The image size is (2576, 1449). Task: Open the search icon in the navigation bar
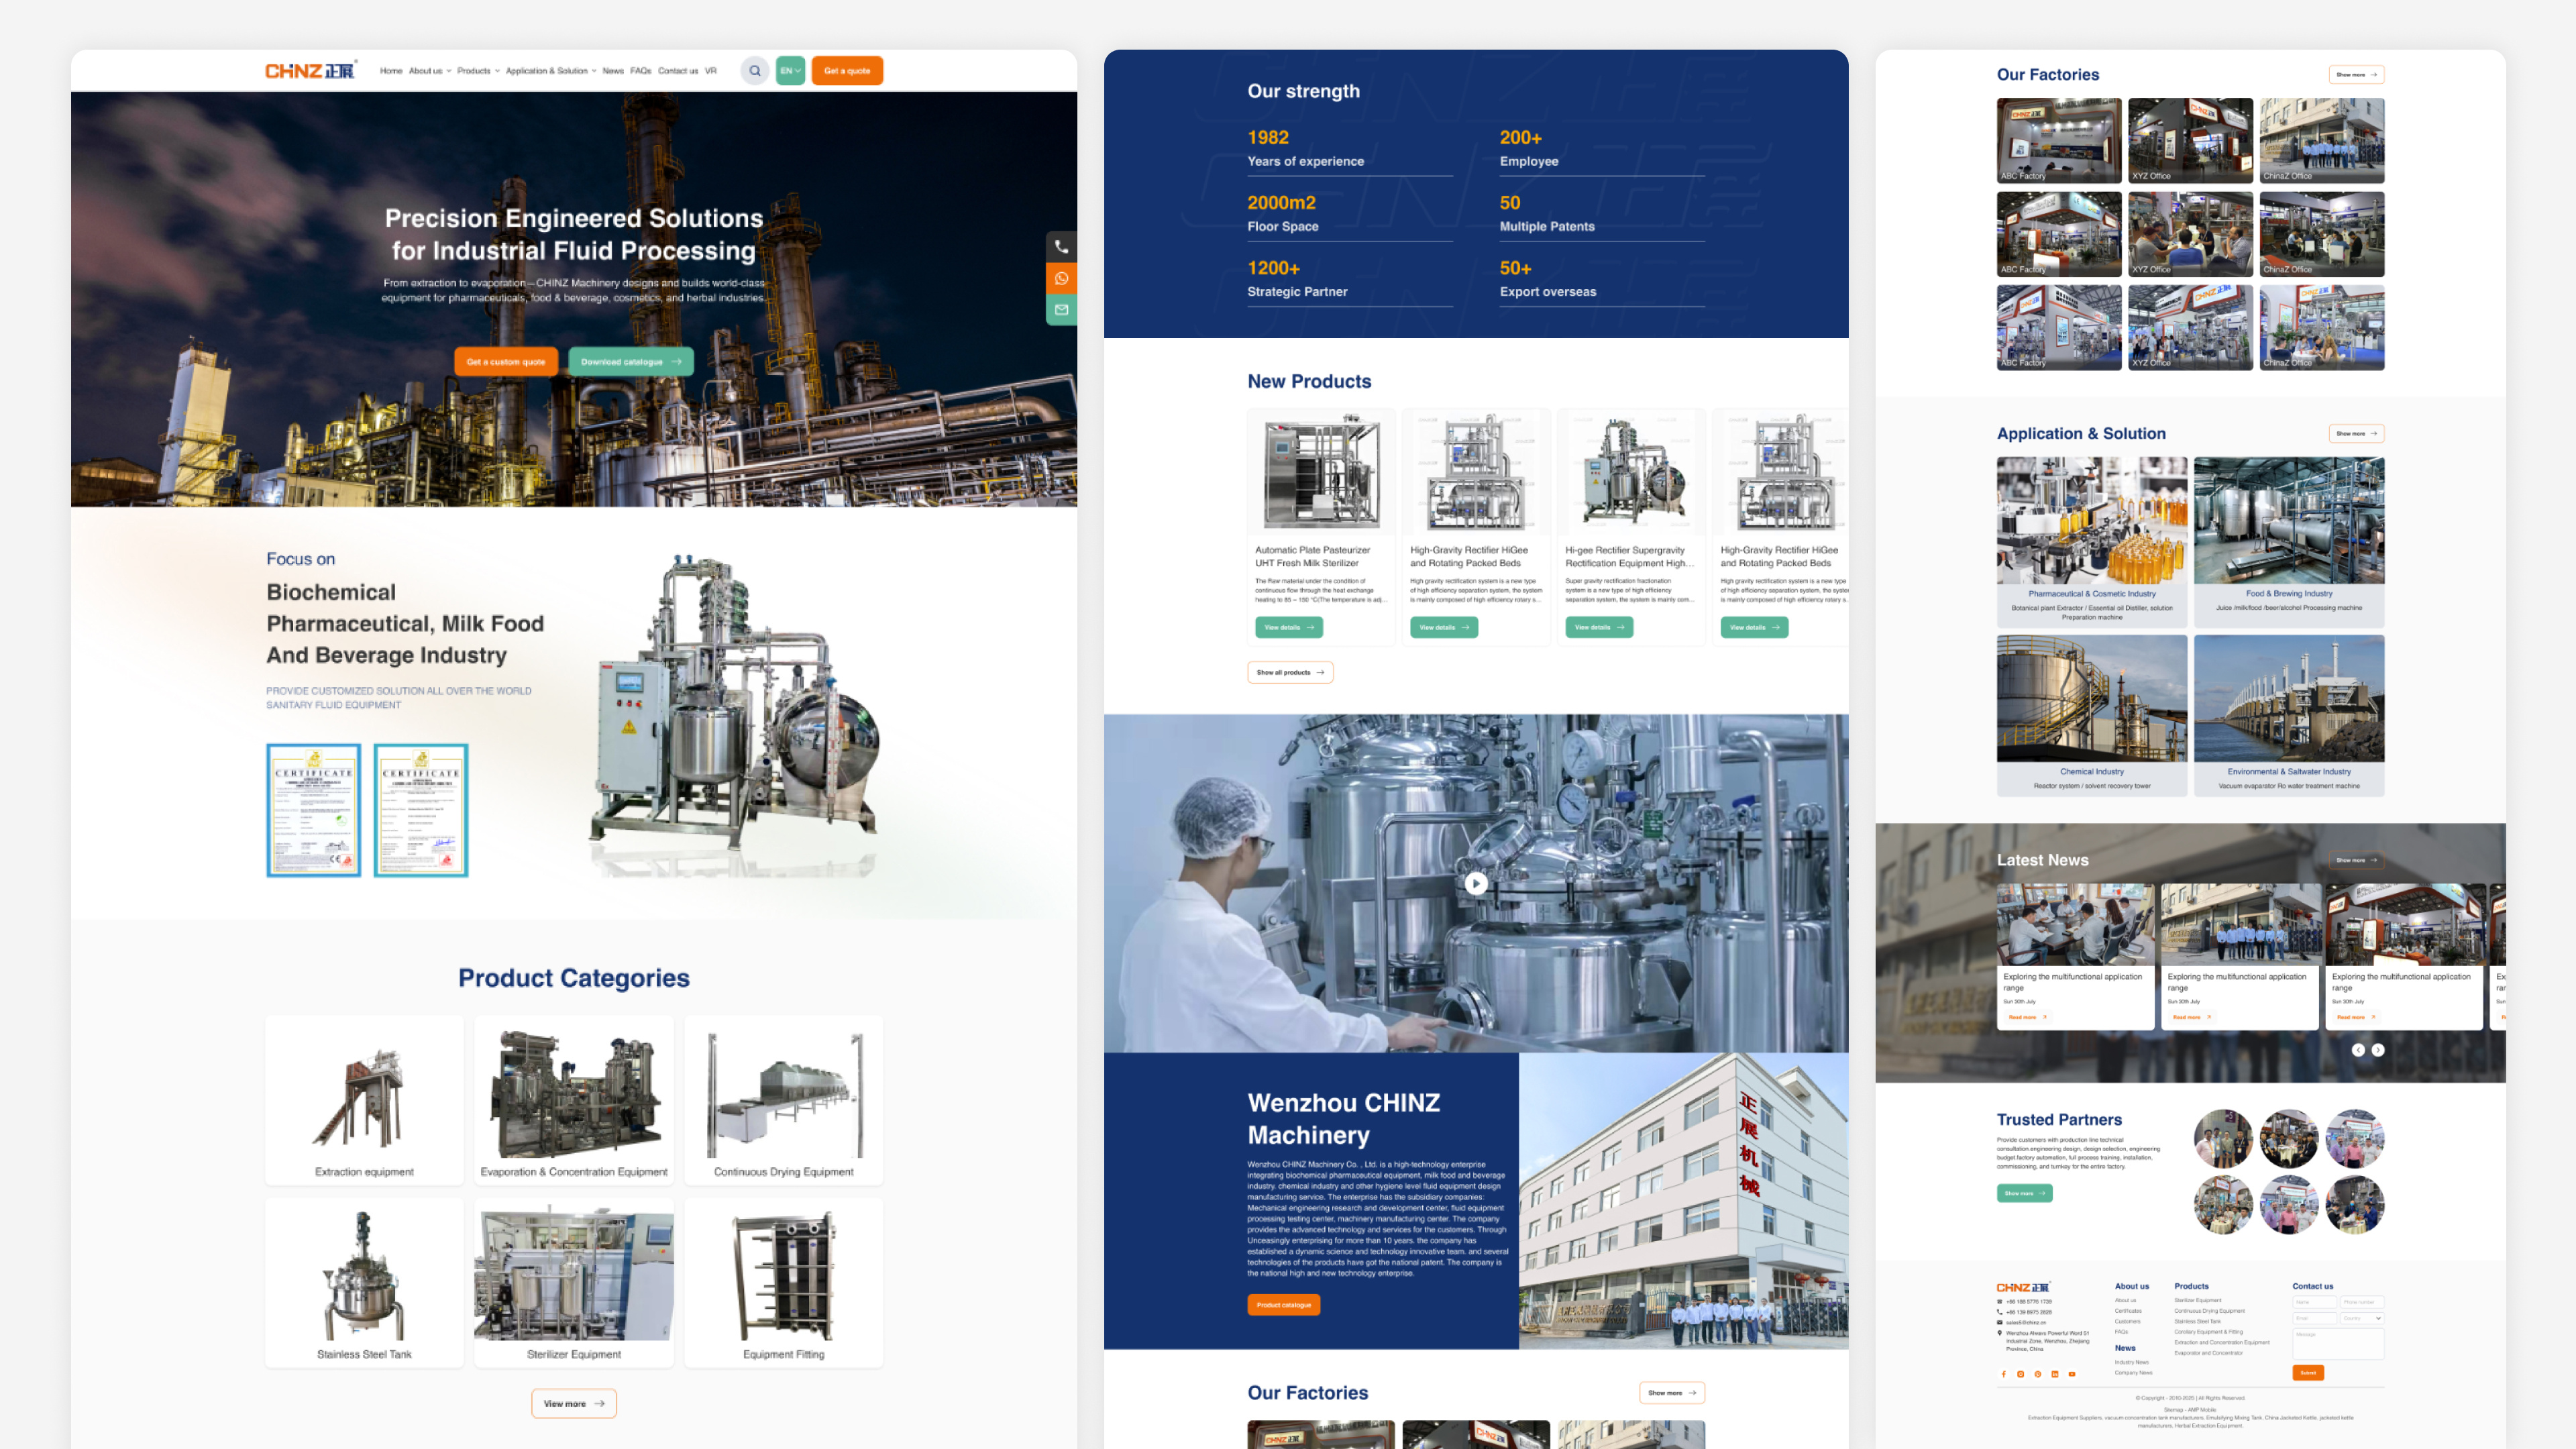[755, 71]
